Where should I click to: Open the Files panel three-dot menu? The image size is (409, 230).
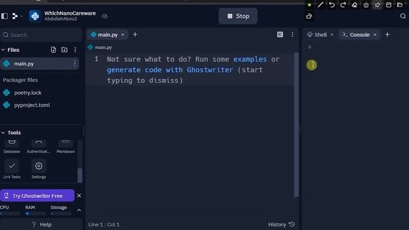tap(75, 50)
